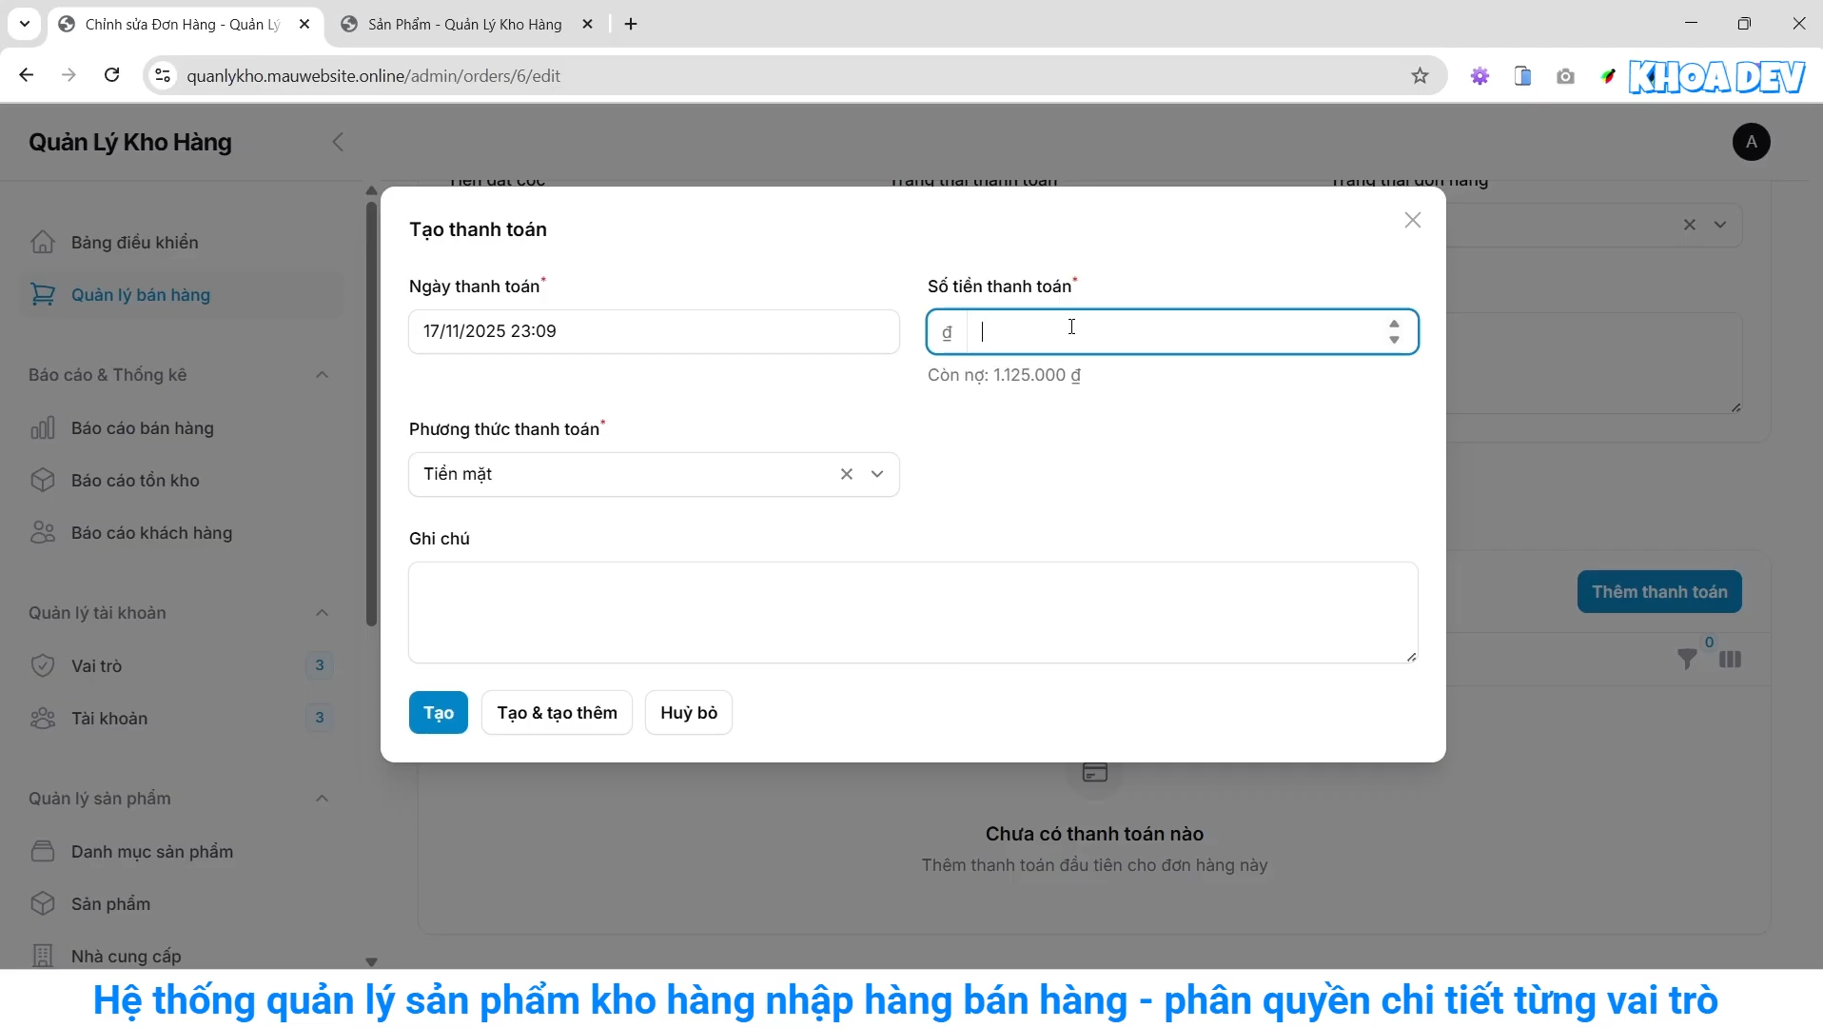Open a new browser tab

coord(631,25)
